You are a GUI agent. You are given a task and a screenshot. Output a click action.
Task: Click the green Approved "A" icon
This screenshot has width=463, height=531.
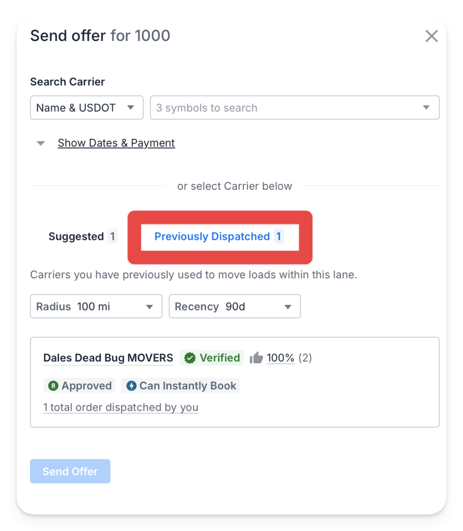[x=53, y=386]
